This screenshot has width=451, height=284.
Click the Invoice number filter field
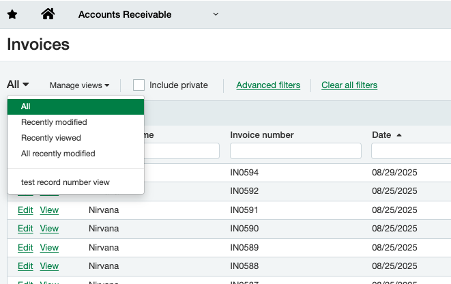coord(294,150)
